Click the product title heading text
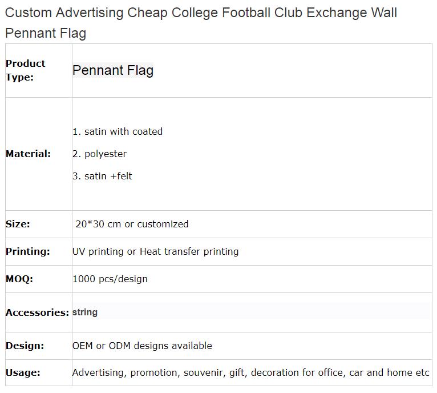This screenshot has height=393, width=437. click(x=201, y=23)
